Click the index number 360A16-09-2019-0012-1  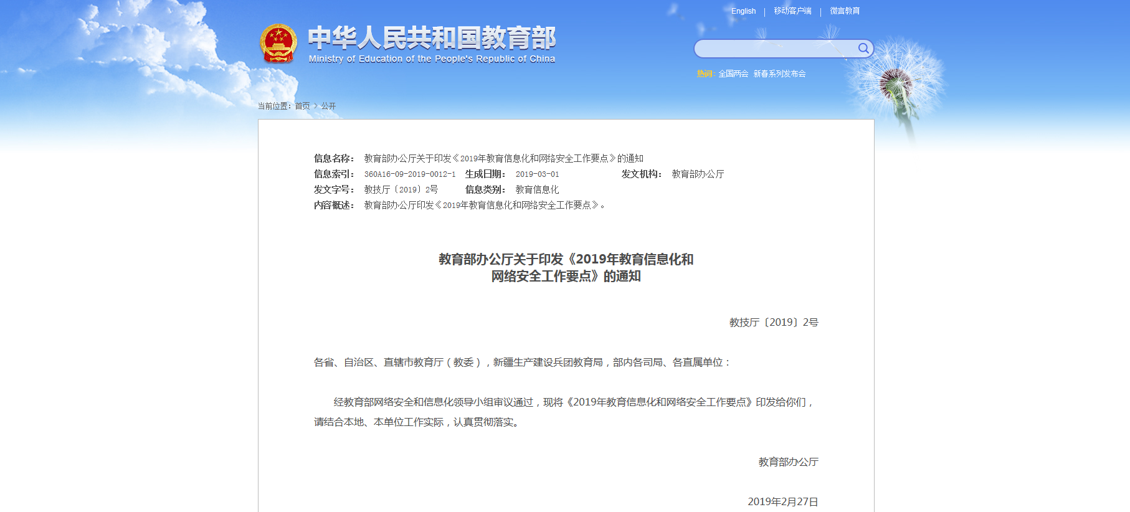click(410, 174)
